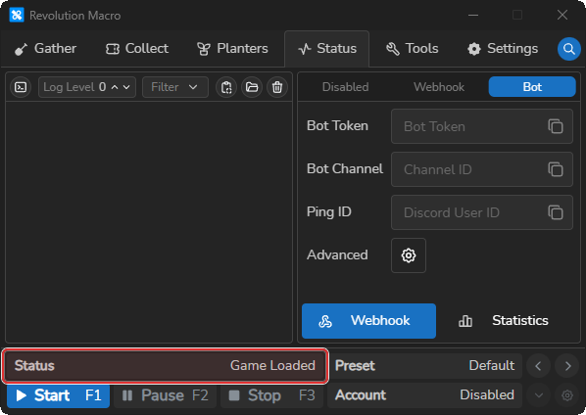Switch to the Collect tab
The height and width of the screenshot is (415, 586).
[137, 49]
